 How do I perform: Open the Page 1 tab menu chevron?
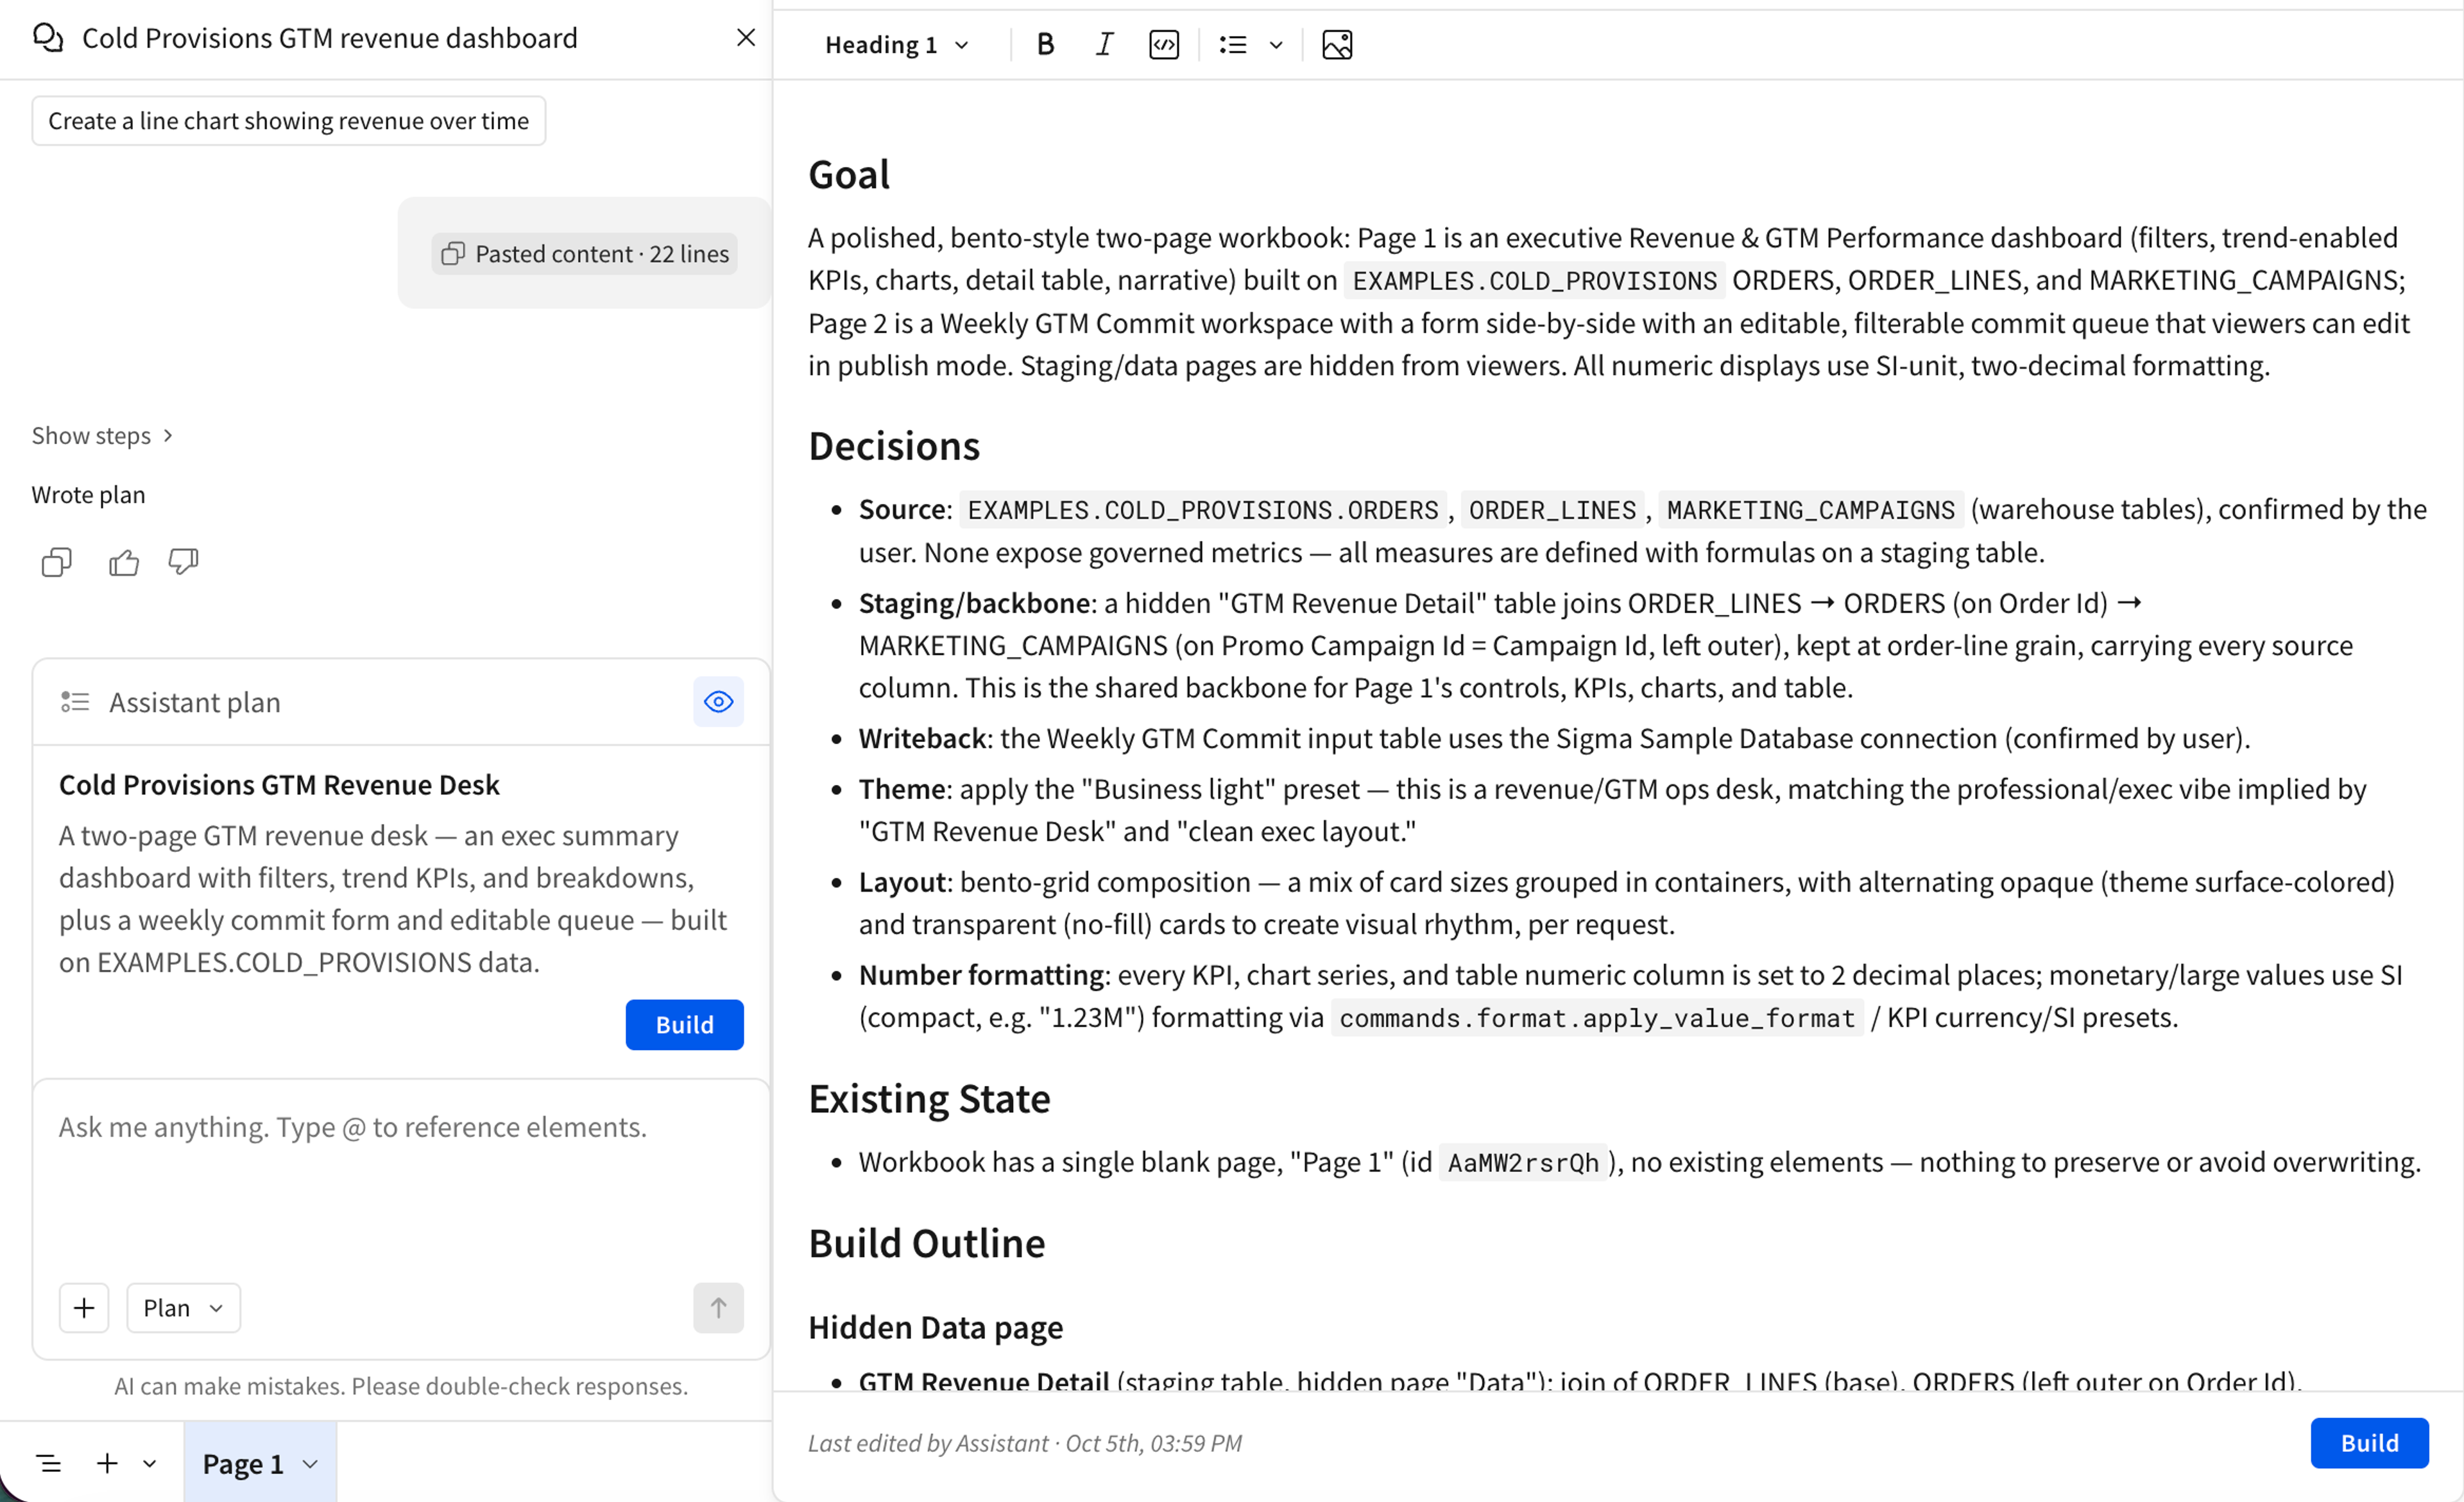coord(310,1464)
